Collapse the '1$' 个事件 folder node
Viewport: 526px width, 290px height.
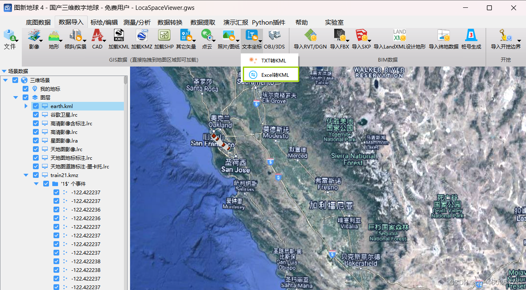36,184
